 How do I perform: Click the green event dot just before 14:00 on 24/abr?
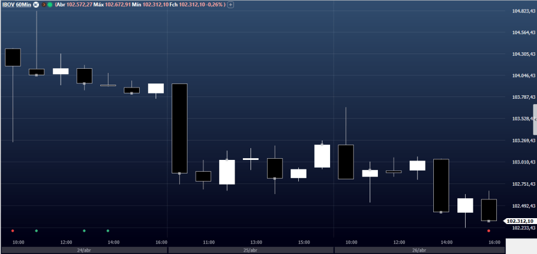click(x=108, y=230)
